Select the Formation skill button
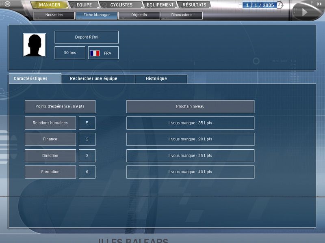This screenshot has width=325, height=243. pyautogui.click(x=50, y=172)
